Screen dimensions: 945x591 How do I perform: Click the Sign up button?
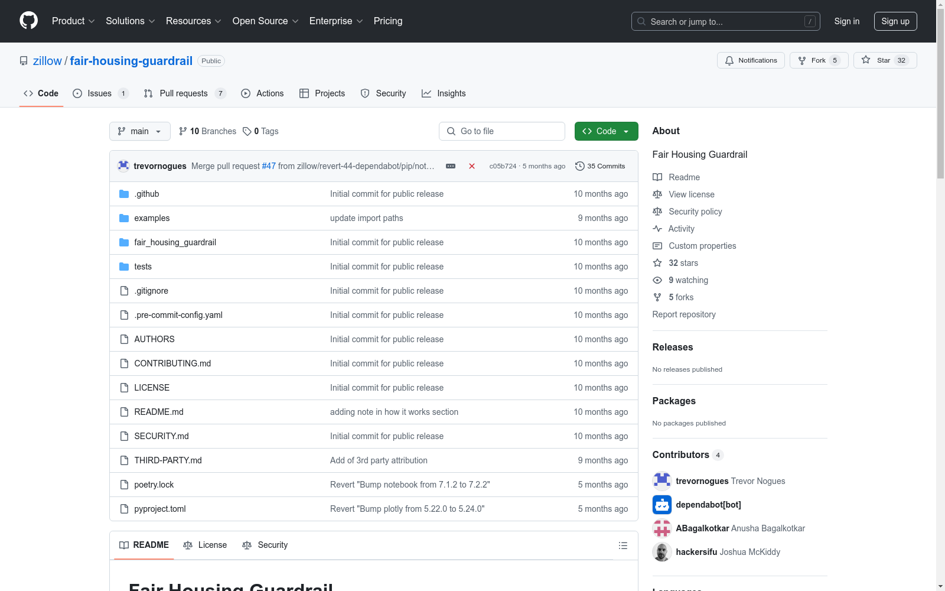tap(895, 21)
